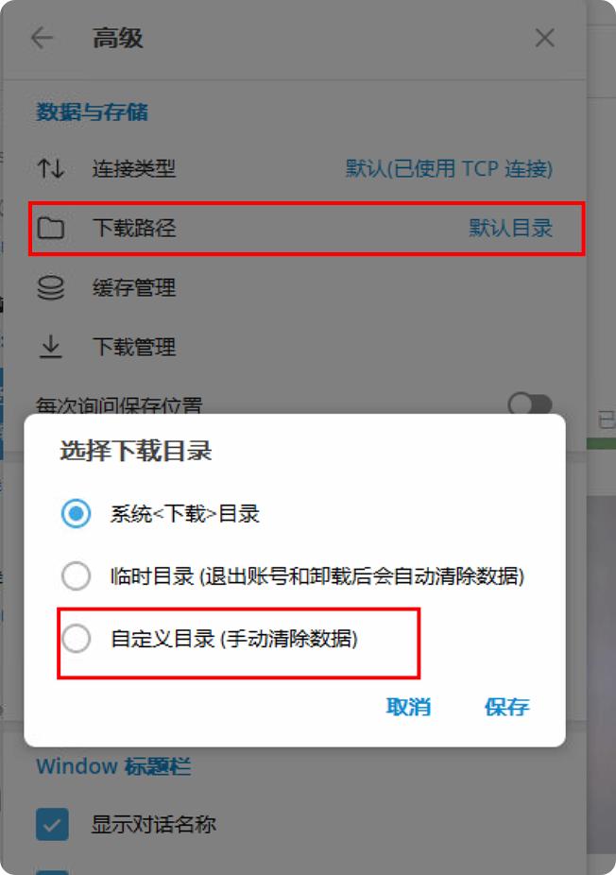Click the 连接类型 up-down arrows icon

pyautogui.click(x=51, y=168)
